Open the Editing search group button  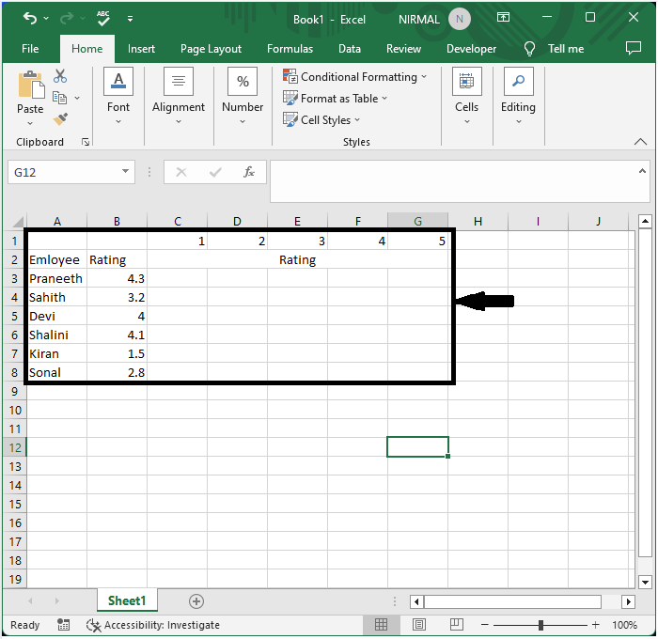coord(518,96)
